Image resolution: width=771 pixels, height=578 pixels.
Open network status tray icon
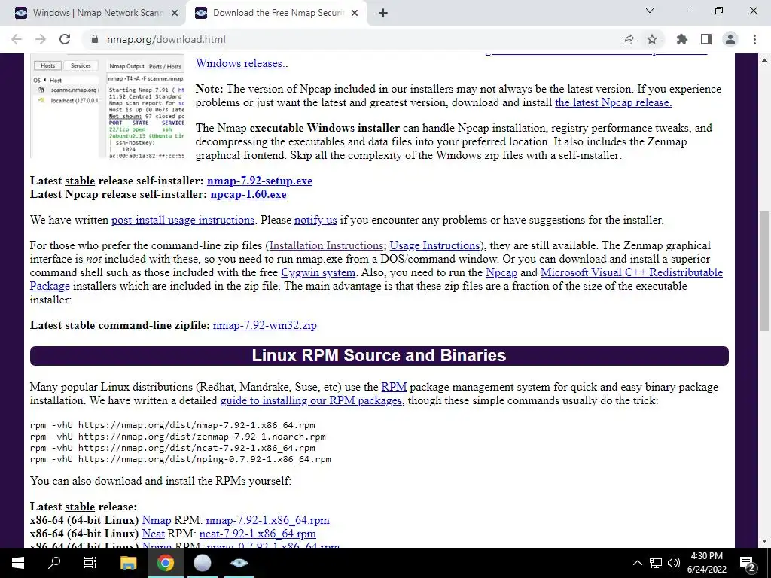656,563
